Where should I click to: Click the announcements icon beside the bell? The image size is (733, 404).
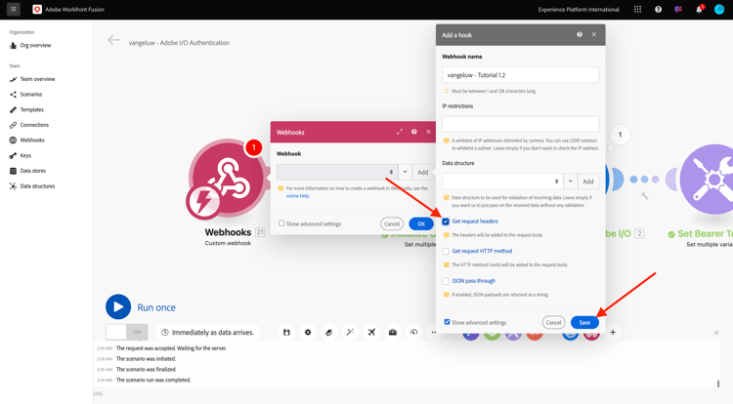[678, 10]
